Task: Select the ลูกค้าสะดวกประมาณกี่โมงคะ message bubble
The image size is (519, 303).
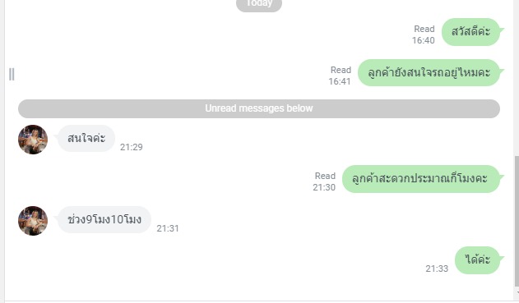Action: click(420, 179)
